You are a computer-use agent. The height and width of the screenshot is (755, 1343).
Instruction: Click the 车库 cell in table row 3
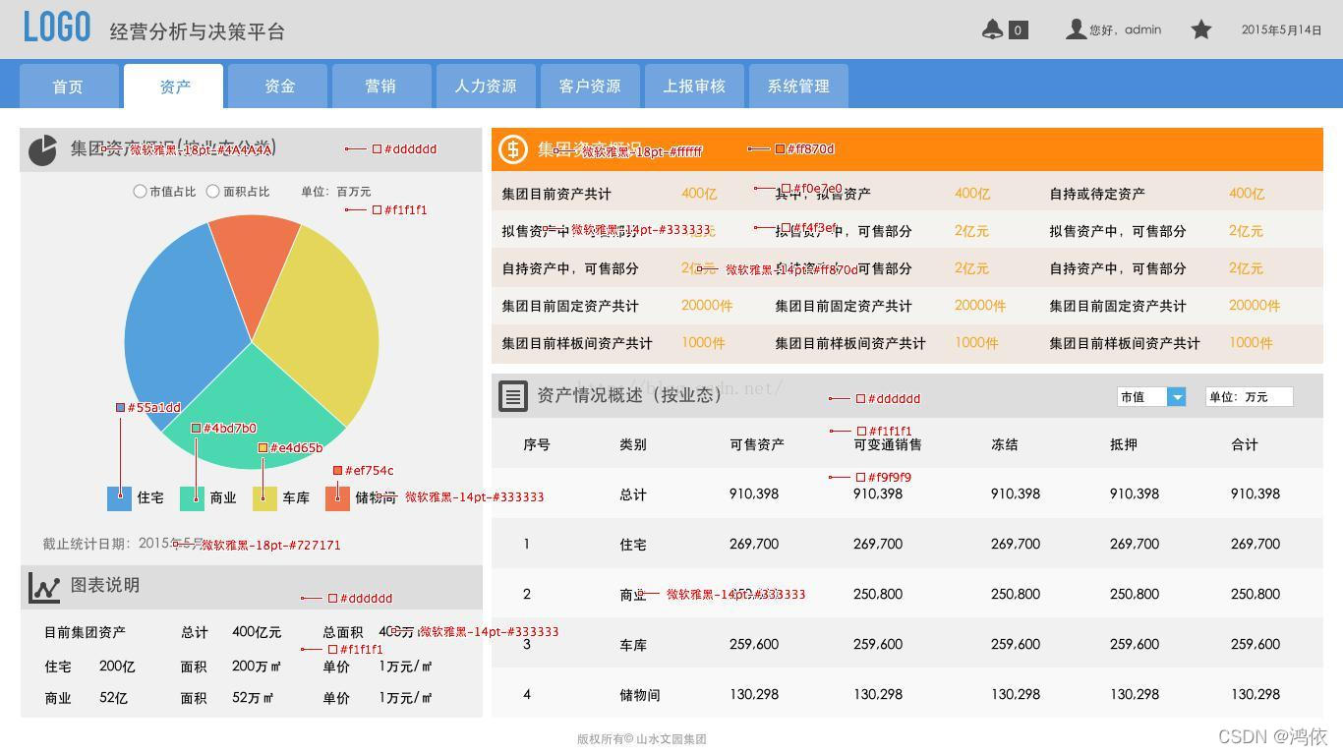(633, 646)
